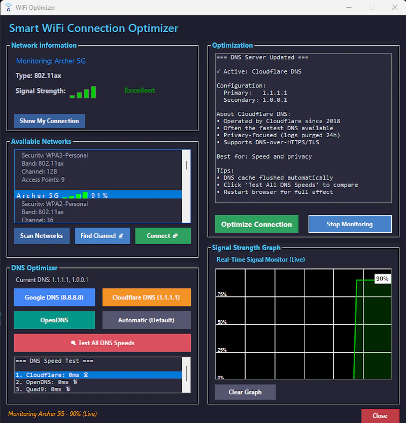Select the Archer 5G network row

98,195
